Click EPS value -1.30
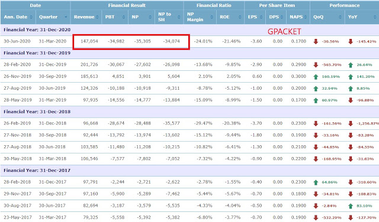The height and width of the screenshot is (222, 379). (x=256, y=147)
